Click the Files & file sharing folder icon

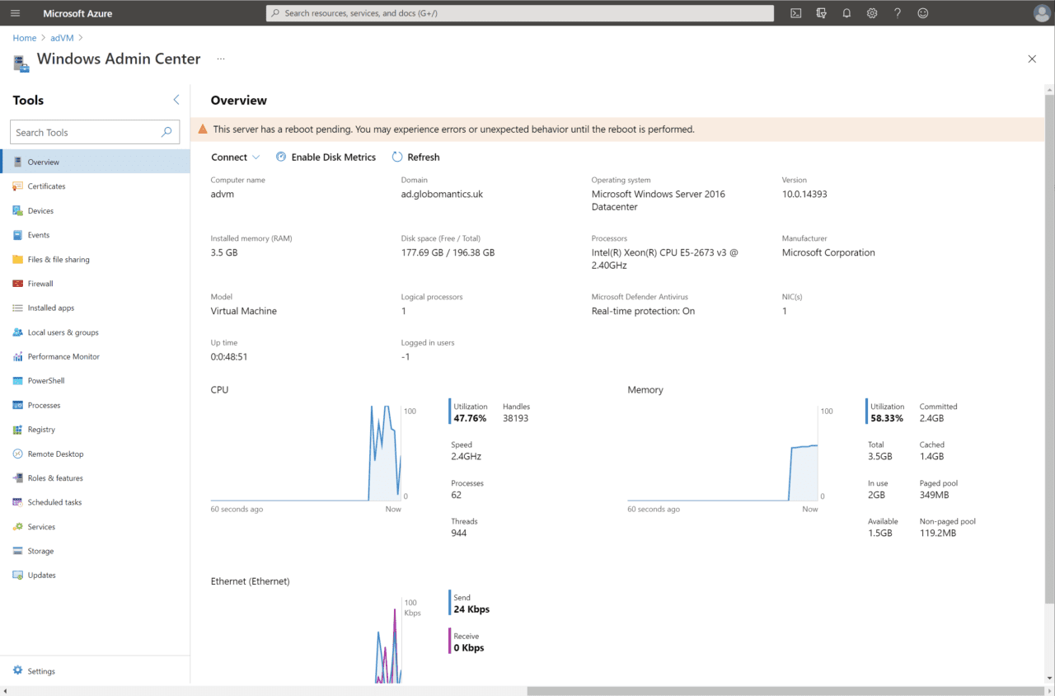click(18, 260)
